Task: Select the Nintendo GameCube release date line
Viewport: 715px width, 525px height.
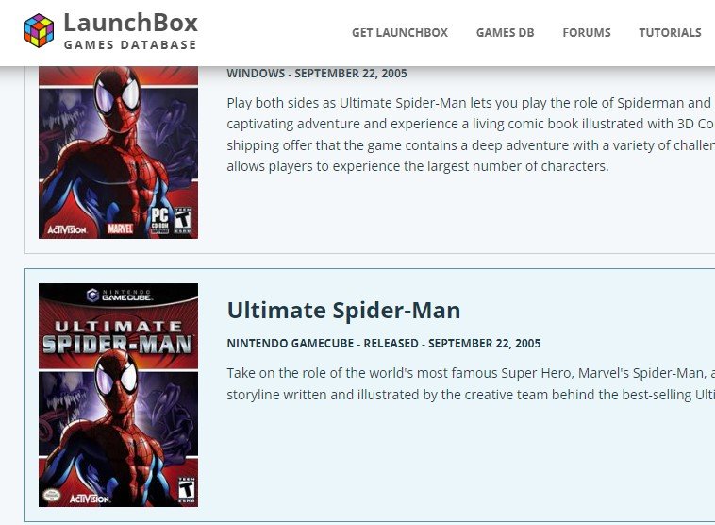Action: coord(384,344)
